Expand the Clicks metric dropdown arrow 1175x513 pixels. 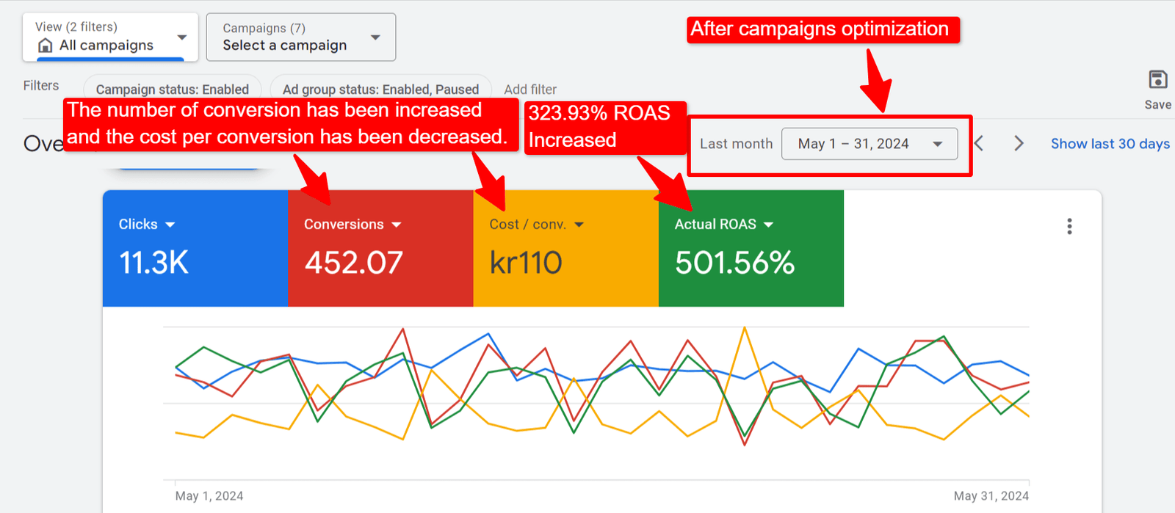170,225
